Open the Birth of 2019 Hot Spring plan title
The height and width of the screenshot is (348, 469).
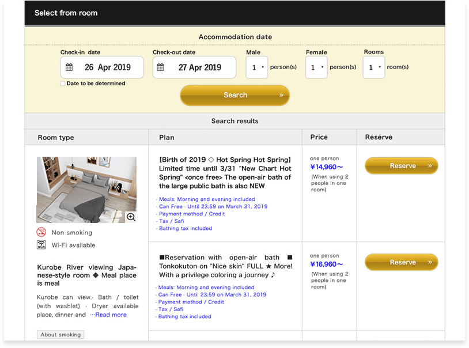[x=225, y=173]
